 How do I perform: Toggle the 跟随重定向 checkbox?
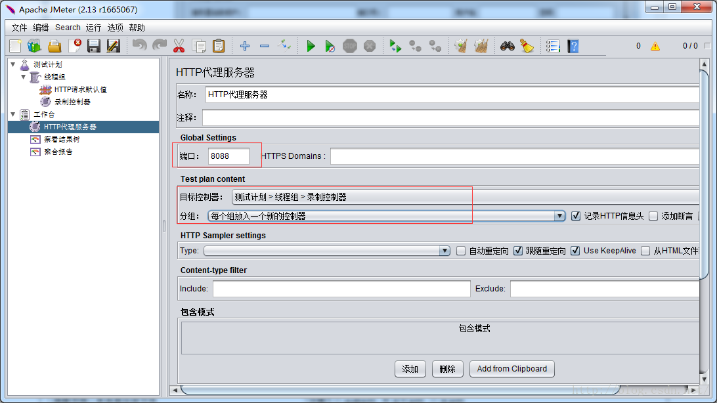[x=517, y=250]
